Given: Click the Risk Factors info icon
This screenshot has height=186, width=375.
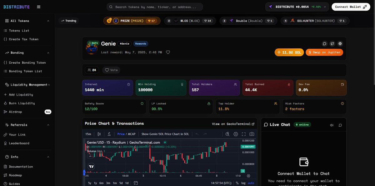Looking at the screenshot, I should [x=342, y=104].
